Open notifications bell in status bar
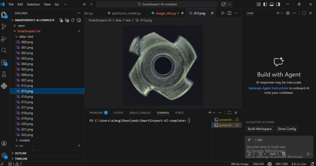Image resolution: width=316 pixels, height=166 pixels. (312, 164)
